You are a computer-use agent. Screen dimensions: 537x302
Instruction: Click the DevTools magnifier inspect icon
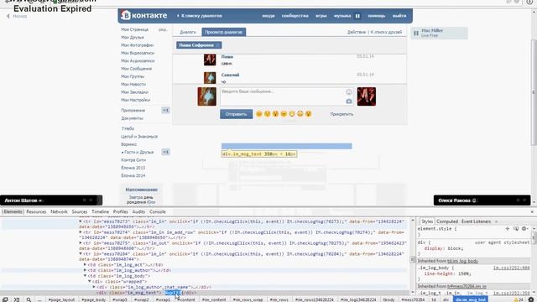click(x=29, y=299)
